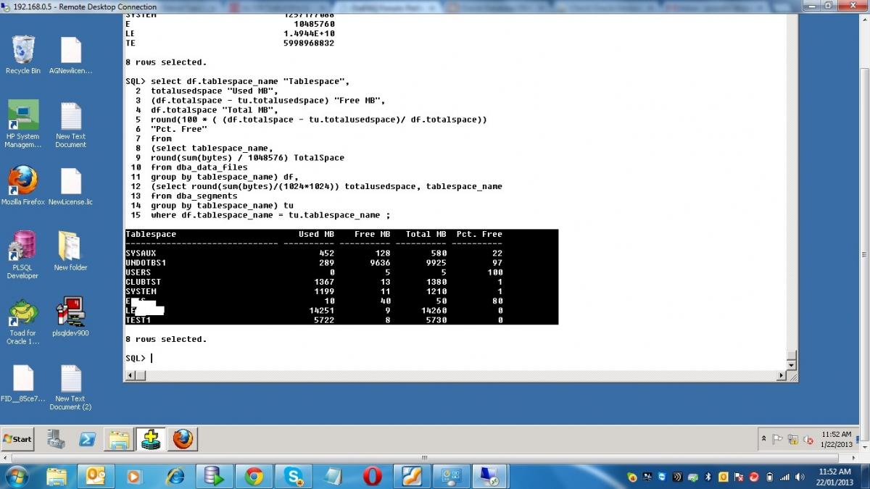
Task: Open Mozilla Firefox from the remote desktop
Action: 22,181
